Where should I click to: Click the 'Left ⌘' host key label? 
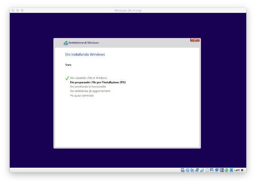click(x=239, y=170)
